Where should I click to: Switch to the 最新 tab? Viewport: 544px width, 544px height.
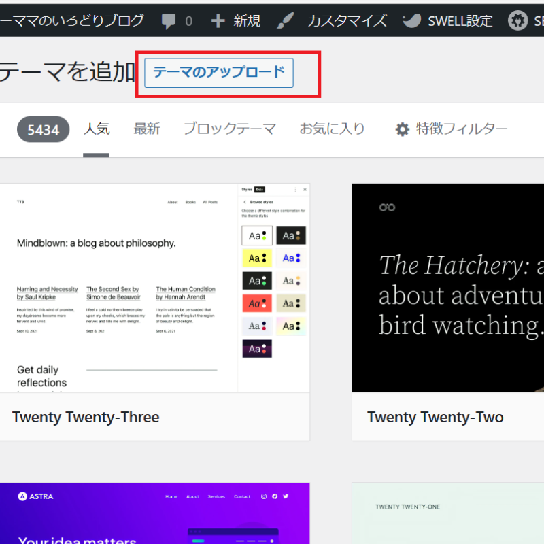pos(147,129)
